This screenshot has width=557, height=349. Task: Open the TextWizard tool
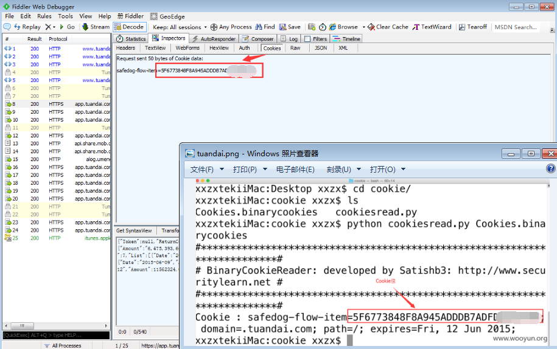[x=432, y=27]
